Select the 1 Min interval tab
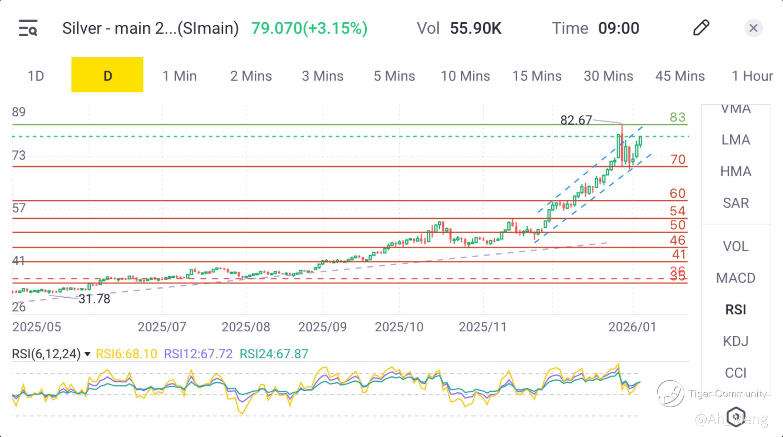 point(179,76)
